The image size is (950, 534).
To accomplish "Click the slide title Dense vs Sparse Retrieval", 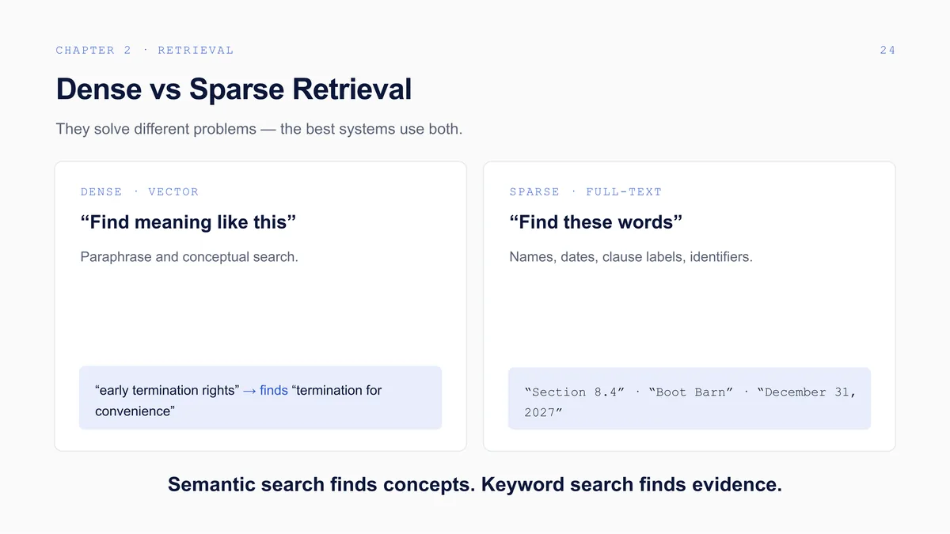I will pyautogui.click(x=234, y=89).
